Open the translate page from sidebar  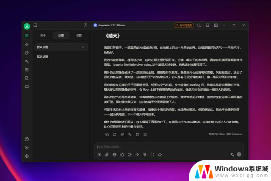27,61
